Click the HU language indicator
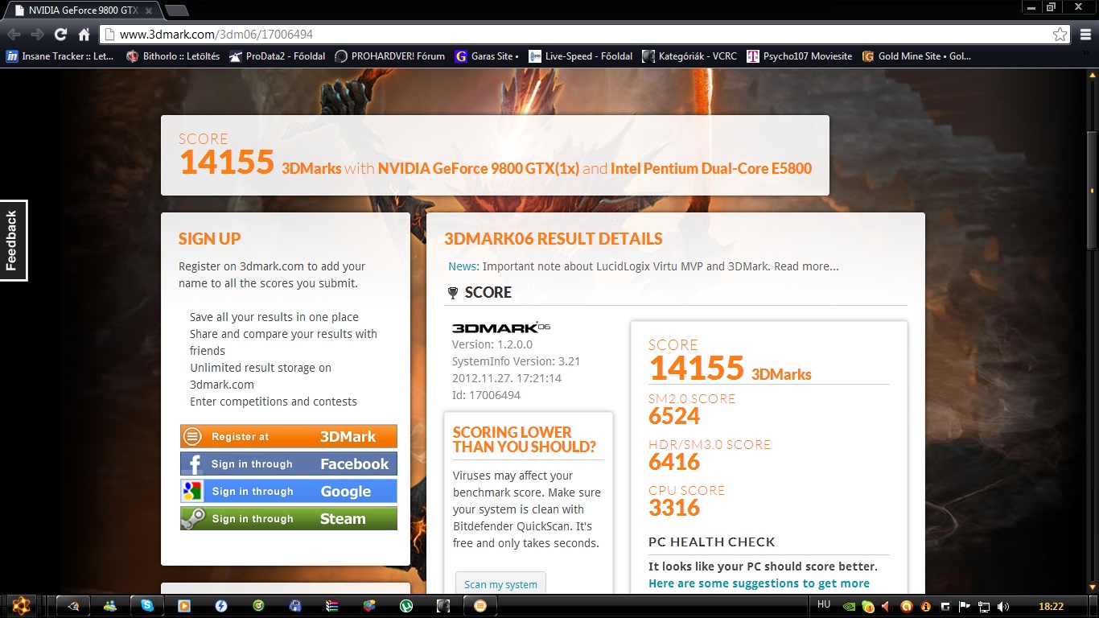 pyautogui.click(x=824, y=604)
